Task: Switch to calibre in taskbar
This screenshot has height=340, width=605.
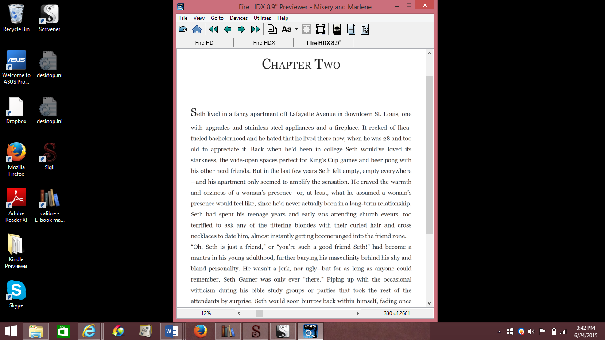Action: [228, 331]
